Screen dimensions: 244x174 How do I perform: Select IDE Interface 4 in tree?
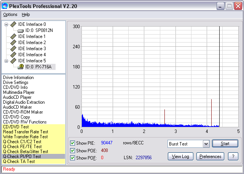pyautogui.click(x=32, y=55)
